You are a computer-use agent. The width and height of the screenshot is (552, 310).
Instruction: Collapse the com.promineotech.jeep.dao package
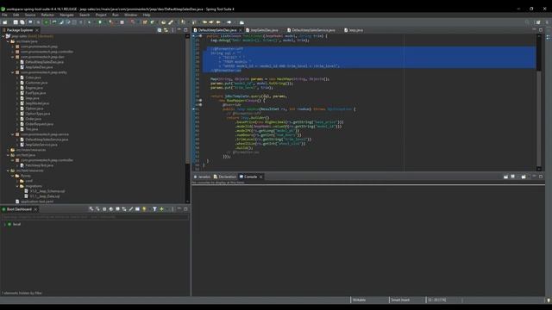point(13,57)
